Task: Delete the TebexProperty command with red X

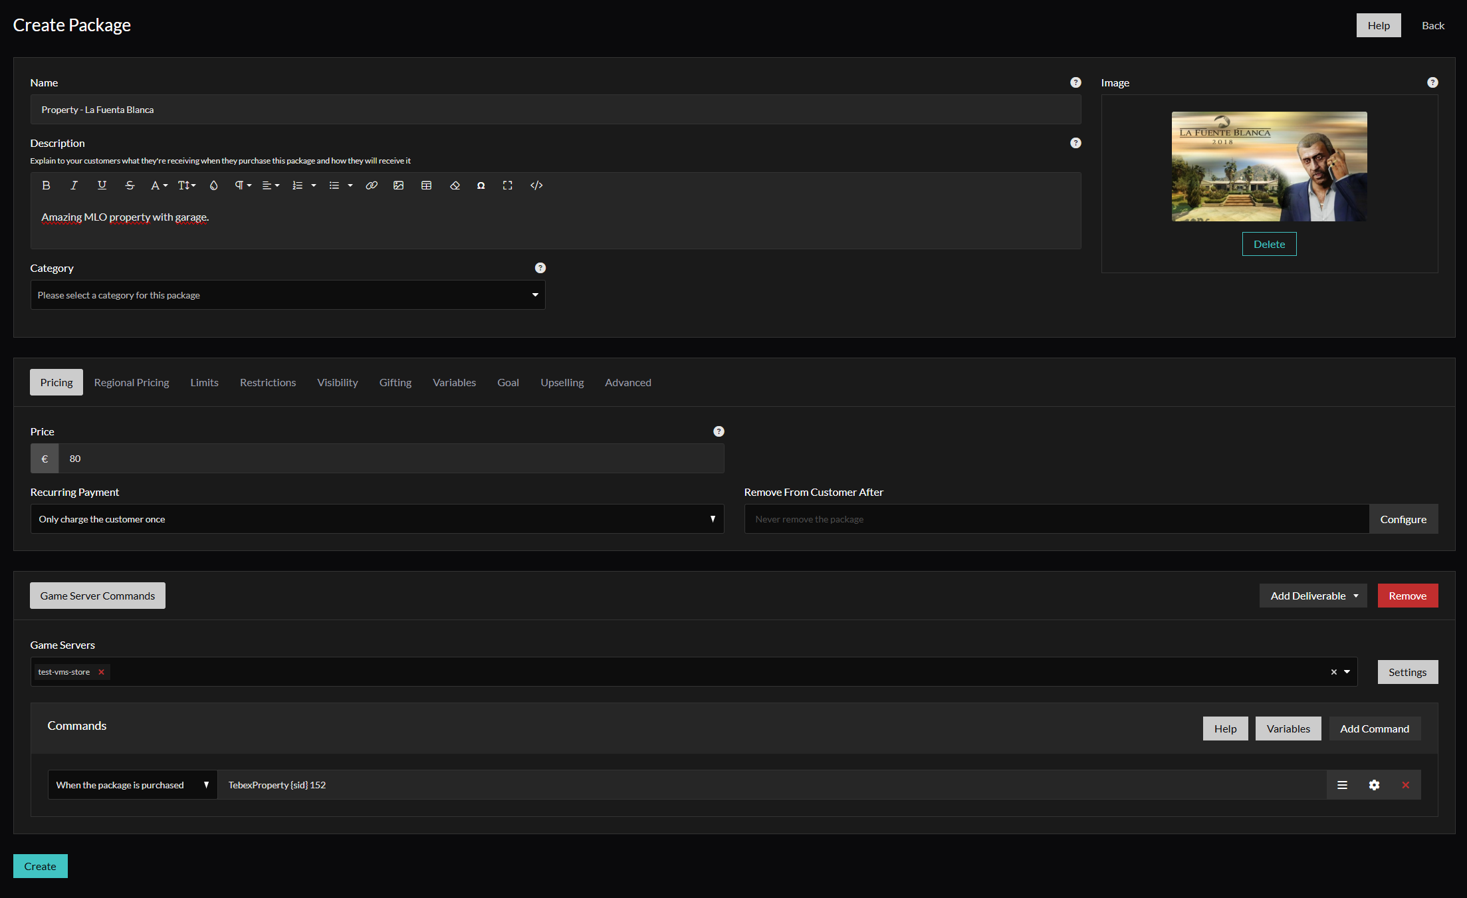Action: tap(1405, 785)
